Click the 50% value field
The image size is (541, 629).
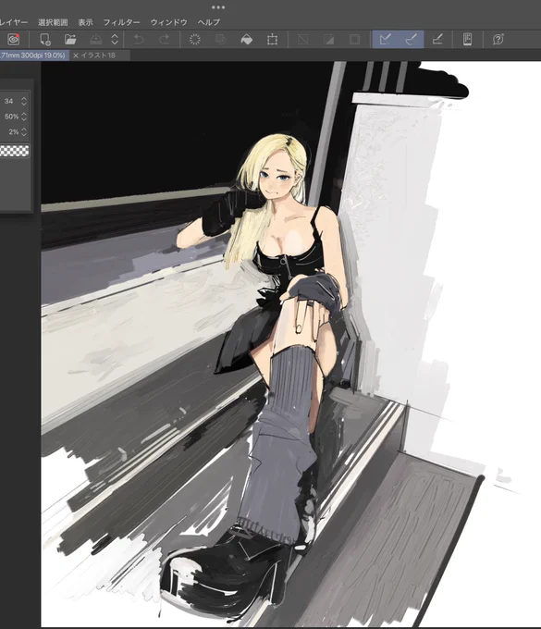pos(12,117)
